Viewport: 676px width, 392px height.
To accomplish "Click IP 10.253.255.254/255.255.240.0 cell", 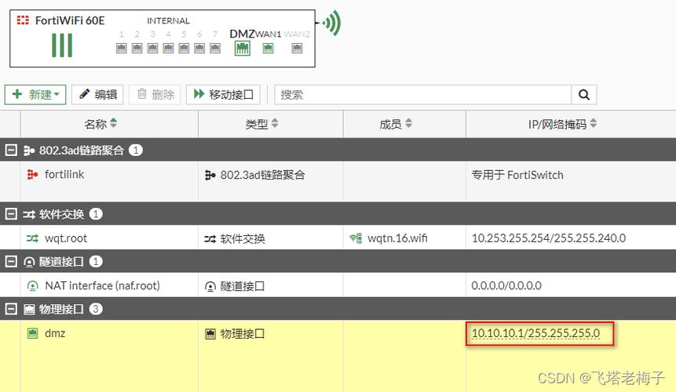I will pos(549,238).
